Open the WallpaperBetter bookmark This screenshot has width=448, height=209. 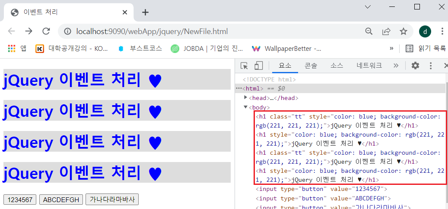tap(286, 48)
